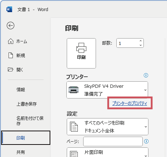This screenshot has height=157, width=167.
Task: Click the ホーム house icon
Action: coord(11,41)
